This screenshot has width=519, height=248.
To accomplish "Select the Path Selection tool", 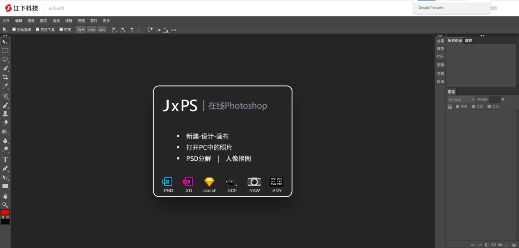I will pos(5,177).
